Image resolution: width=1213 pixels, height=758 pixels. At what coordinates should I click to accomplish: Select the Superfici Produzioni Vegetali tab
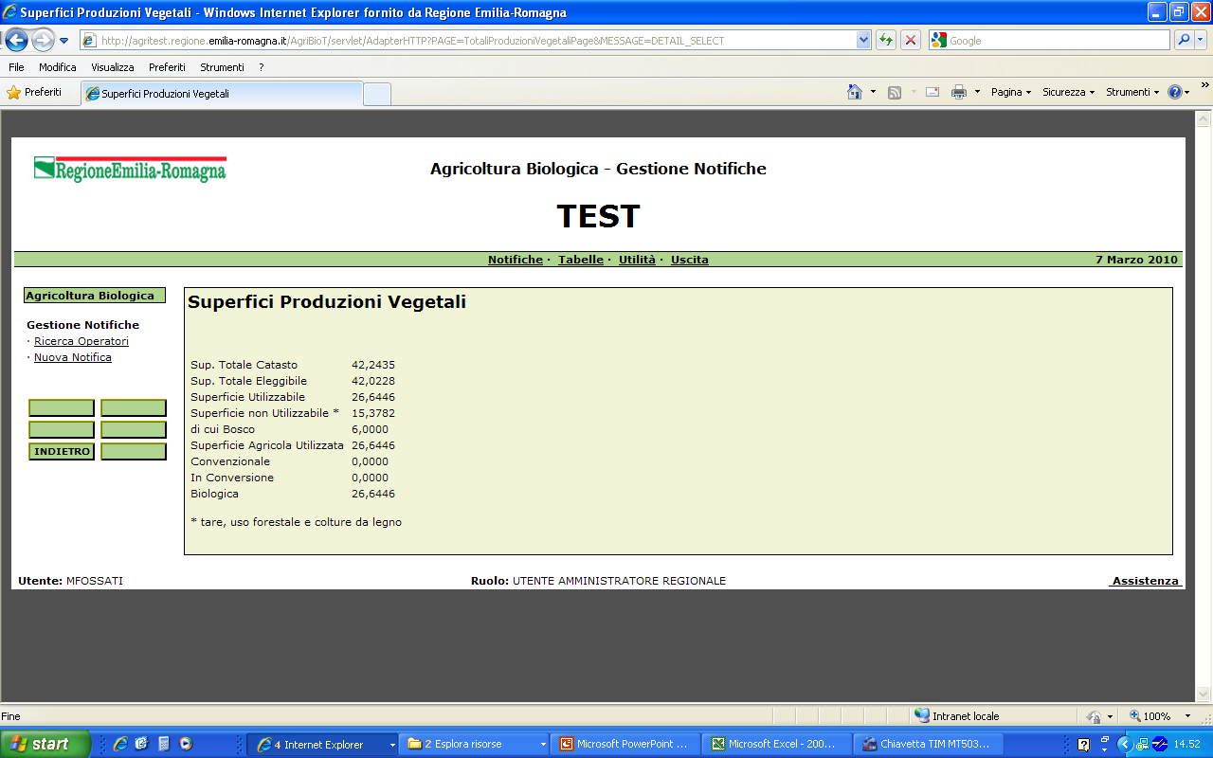point(222,94)
